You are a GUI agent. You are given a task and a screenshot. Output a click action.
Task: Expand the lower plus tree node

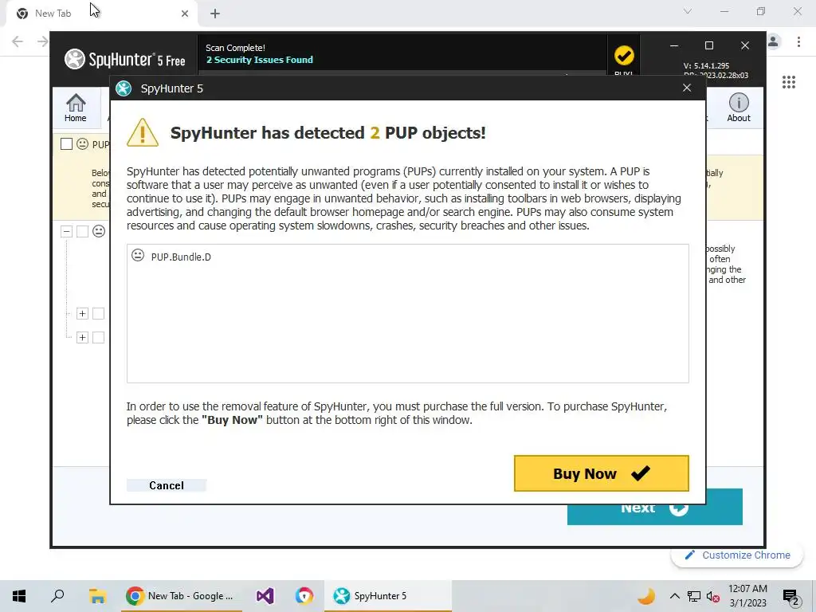tap(82, 337)
